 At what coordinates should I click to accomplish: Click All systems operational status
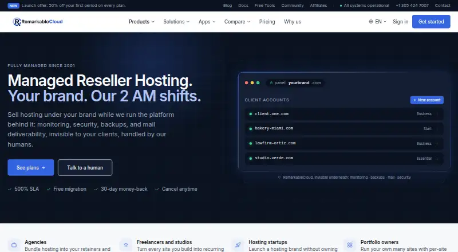pos(365,6)
